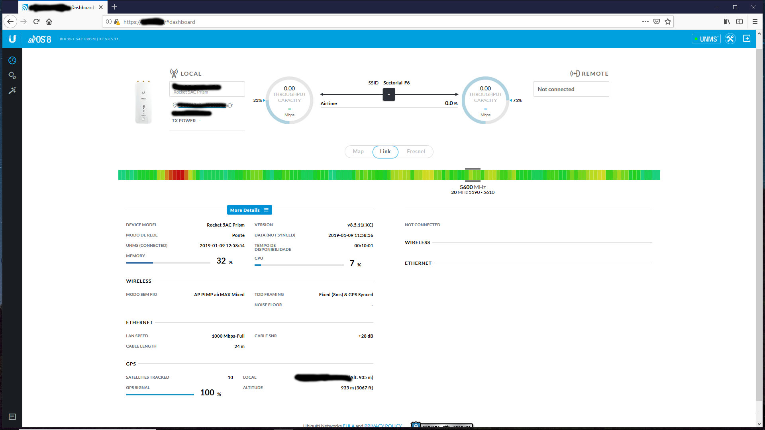Click the 5600 MHz channel marker on spectrum
765x430 pixels.
473,175
